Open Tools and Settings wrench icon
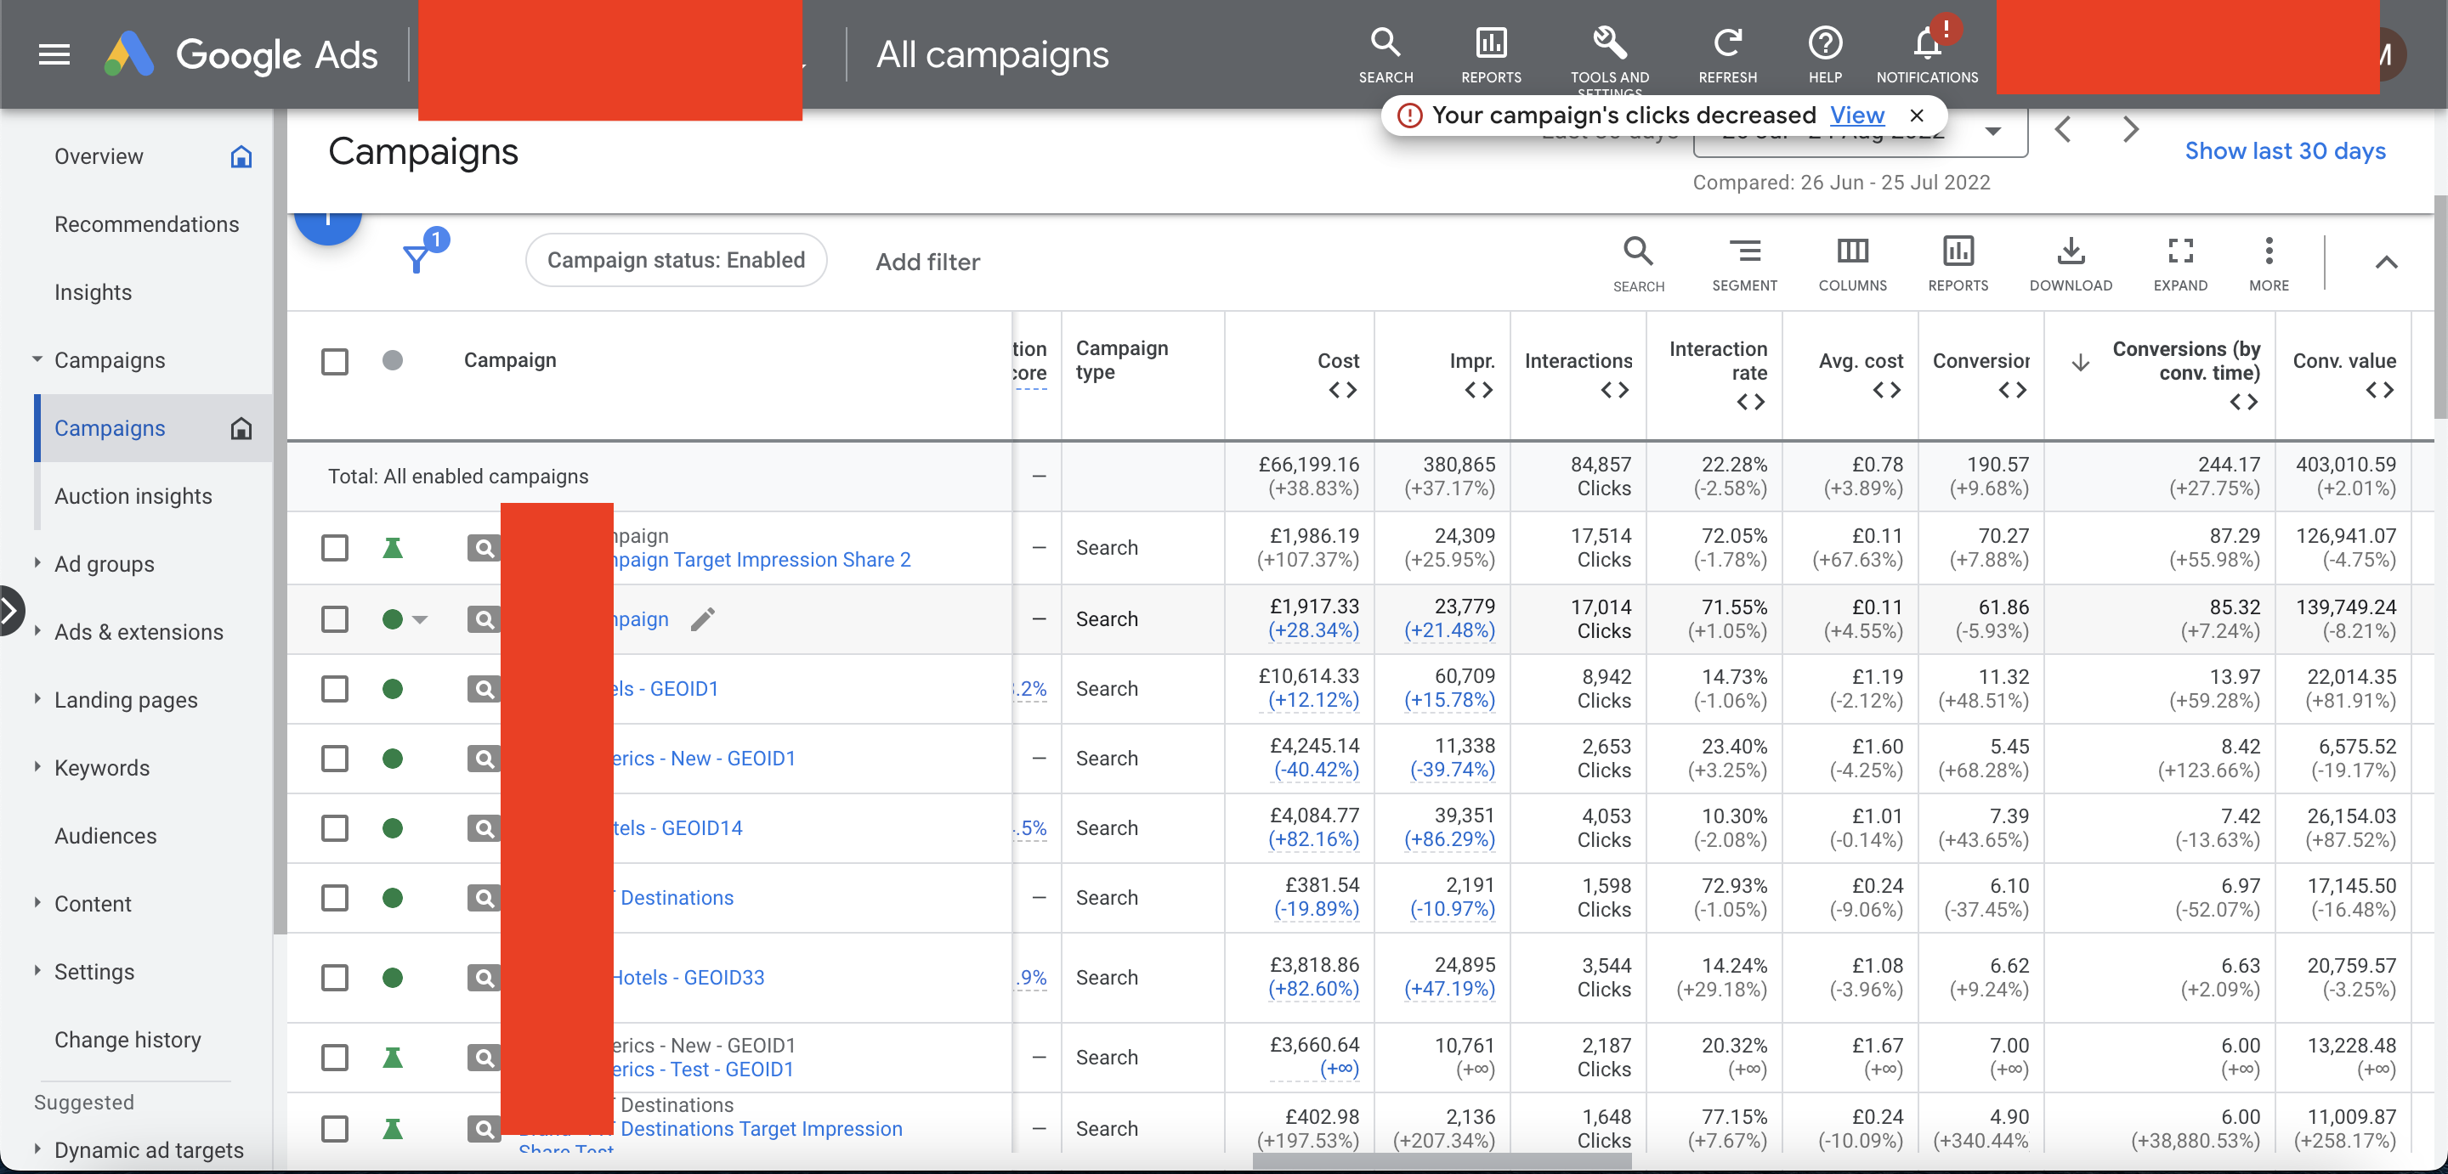2448x1174 pixels. click(x=1609, y=42)
